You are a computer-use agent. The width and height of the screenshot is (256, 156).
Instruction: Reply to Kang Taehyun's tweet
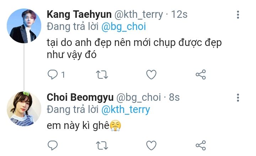53,75
